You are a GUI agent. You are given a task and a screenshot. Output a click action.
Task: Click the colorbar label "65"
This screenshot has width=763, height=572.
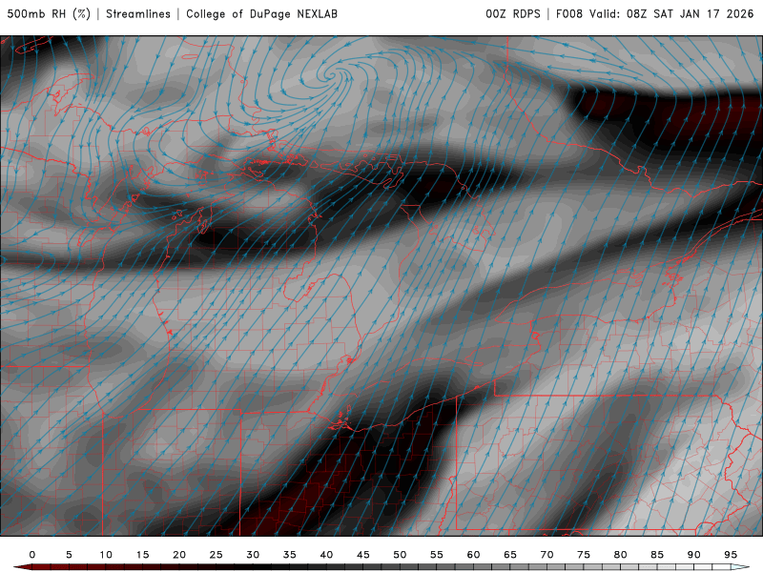coord(510,555)
